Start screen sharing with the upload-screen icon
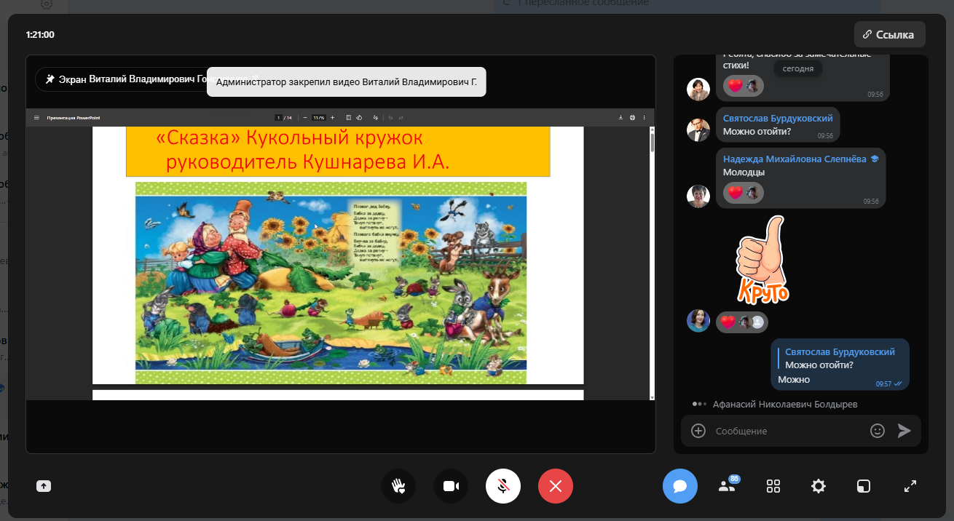Image resolution: width=954 pixels, height=521 pixels. [x=44, y=486]
